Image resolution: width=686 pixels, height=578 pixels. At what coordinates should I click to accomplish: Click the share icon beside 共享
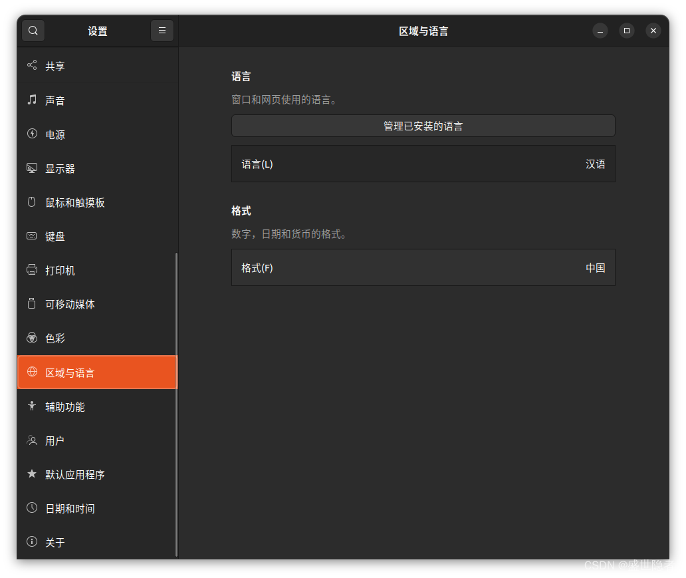(x=32, y=65)
